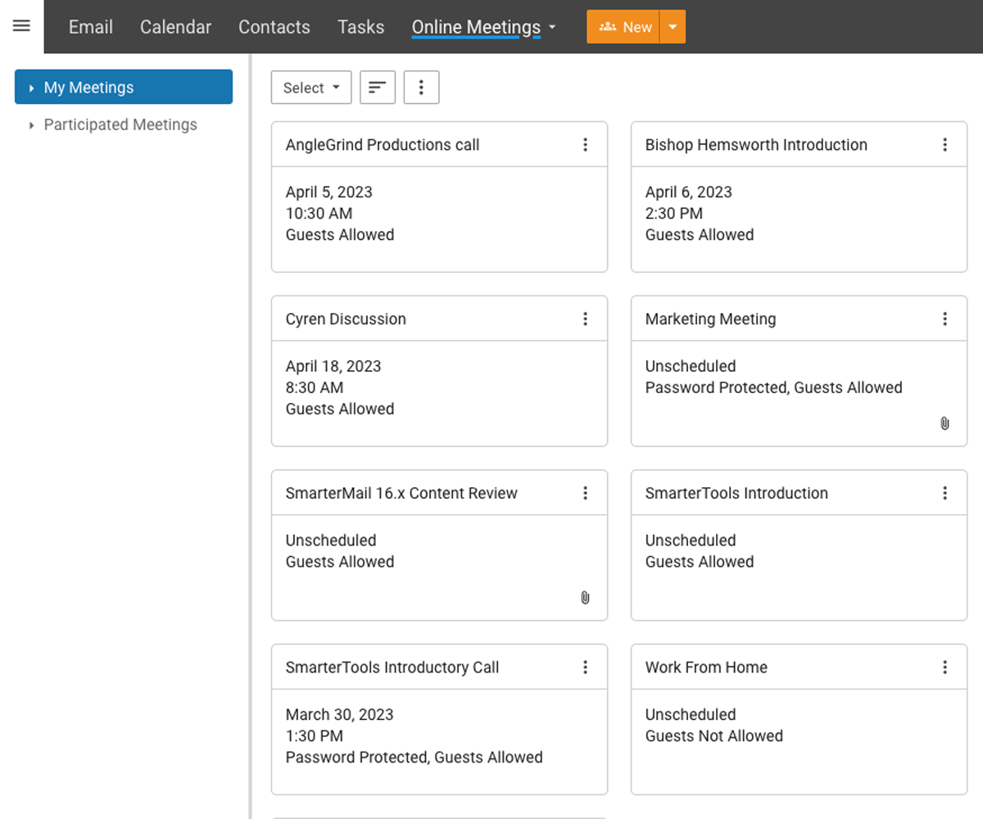Click the 8:30 AM time text
Viewport: 983px width, 819px height.
tap(315, 388)
